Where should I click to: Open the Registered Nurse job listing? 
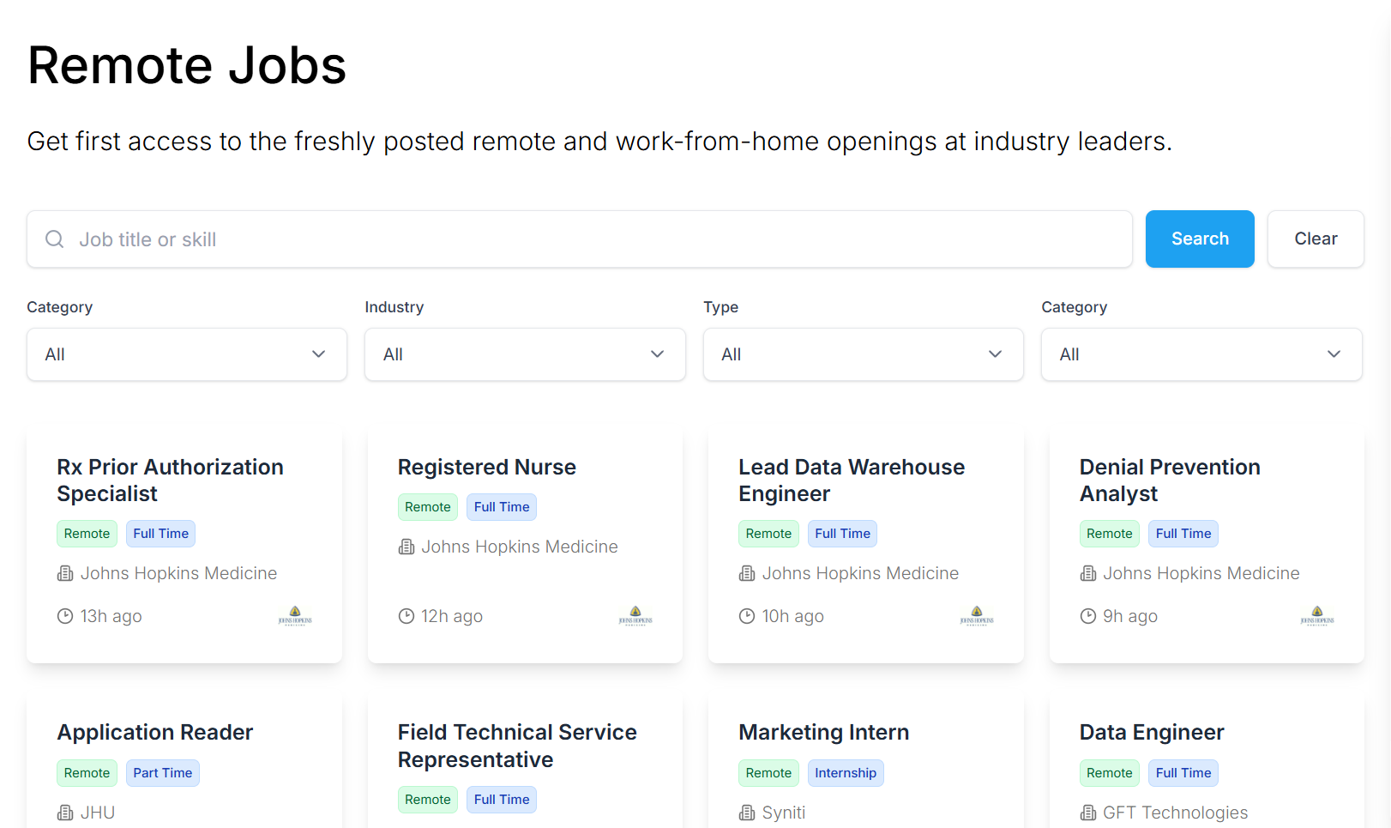(x=487, y=468)
